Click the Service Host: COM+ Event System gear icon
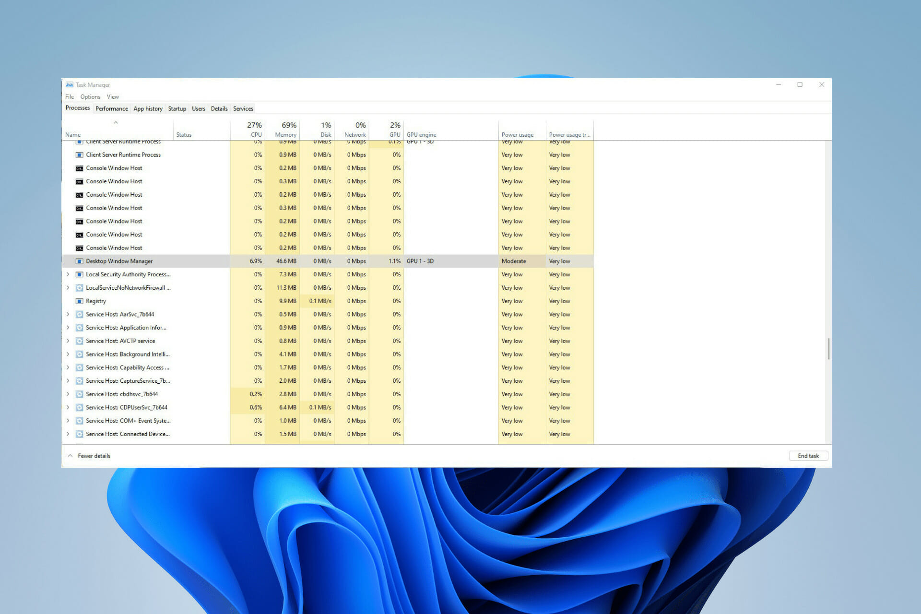The height and width of the screenshot is (614, 921). (79, 421)
